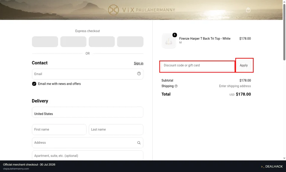Image resolution: width=286 pixels, height=172 pixels.
Task: Open the United States country dropdown
Action: [88, 112]
